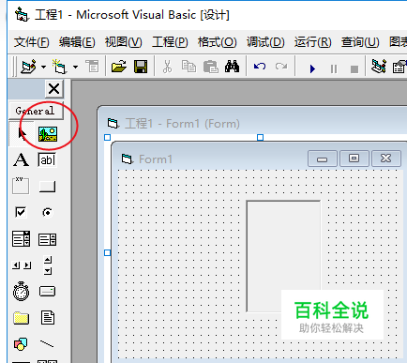Image resolution: width=407 pixels, height=363 pixels.
Task: Expand the Add Form dropdown arrow
Action: [x=75, y=67]
